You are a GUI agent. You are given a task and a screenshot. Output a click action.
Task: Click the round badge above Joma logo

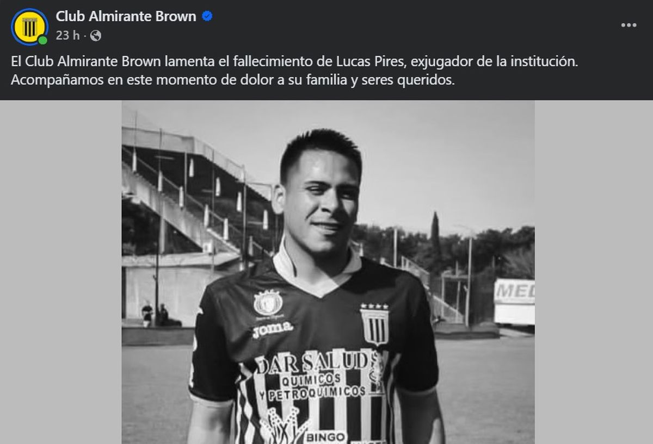coord(268,303)
